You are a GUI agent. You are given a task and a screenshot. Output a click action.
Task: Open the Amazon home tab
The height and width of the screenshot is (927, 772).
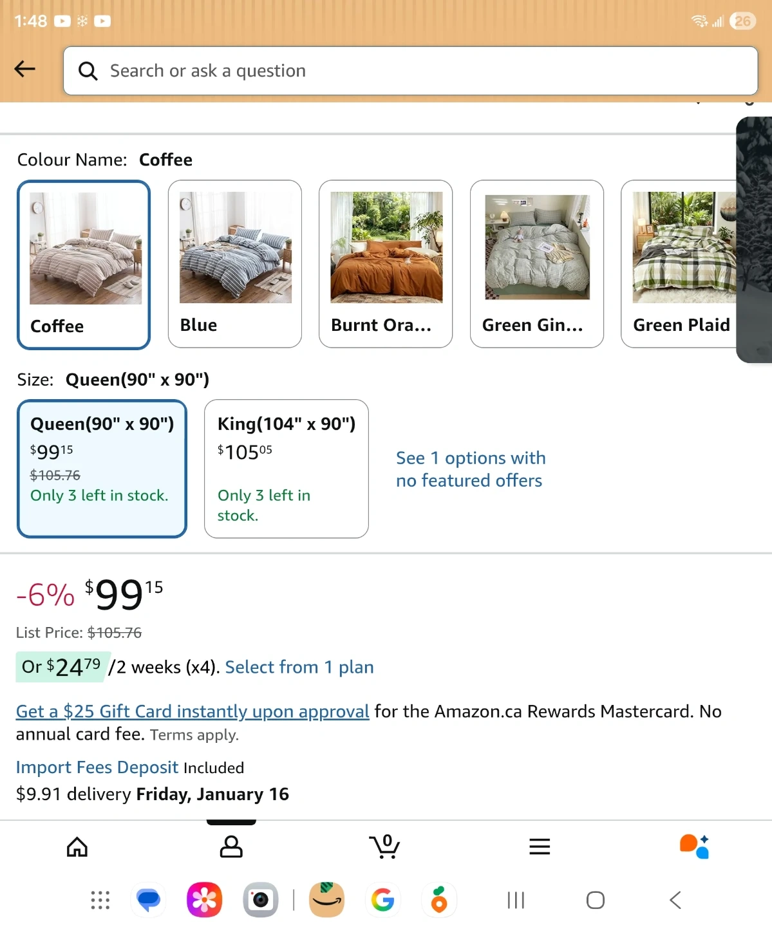click(x=77, y=847)
